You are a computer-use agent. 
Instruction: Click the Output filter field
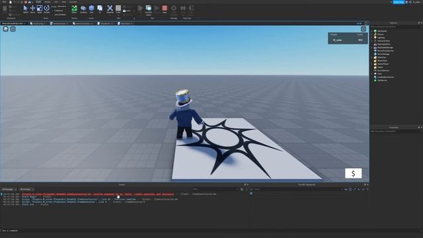click(x=215, y=190)
